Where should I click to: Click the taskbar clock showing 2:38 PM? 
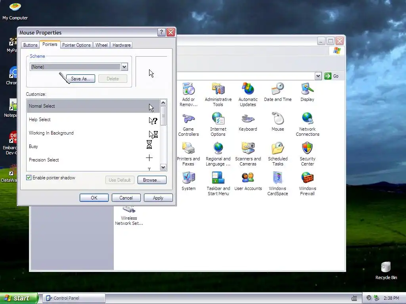pos(391,298)
